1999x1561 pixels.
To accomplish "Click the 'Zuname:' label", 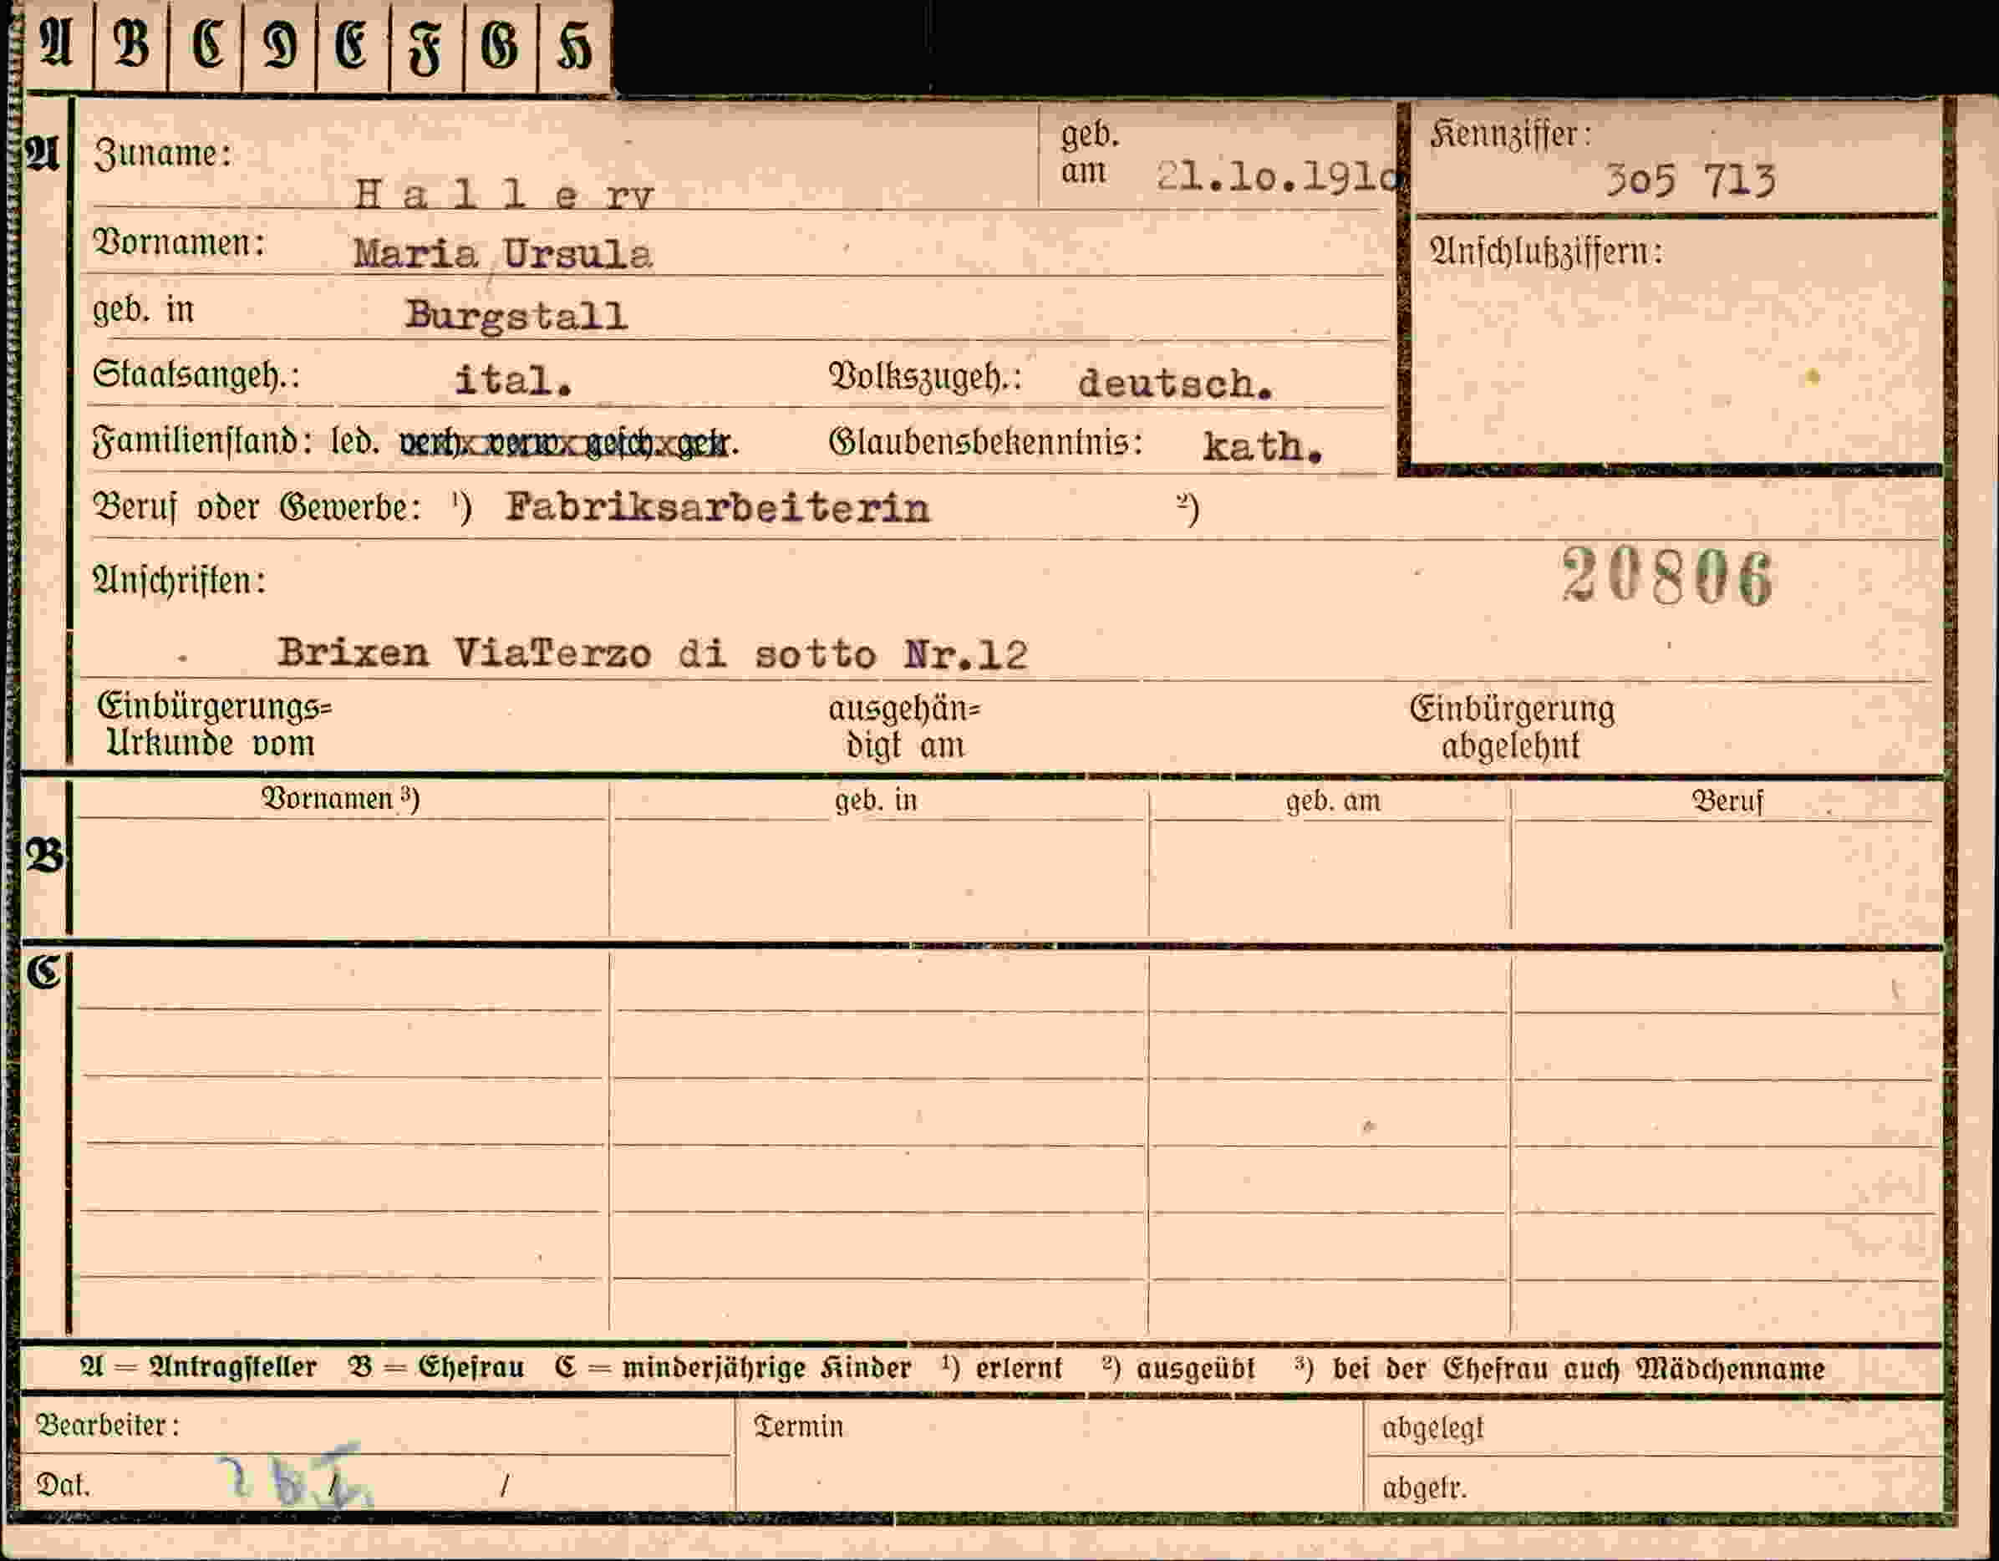I will pyautogui.click(x=163, y=154).
